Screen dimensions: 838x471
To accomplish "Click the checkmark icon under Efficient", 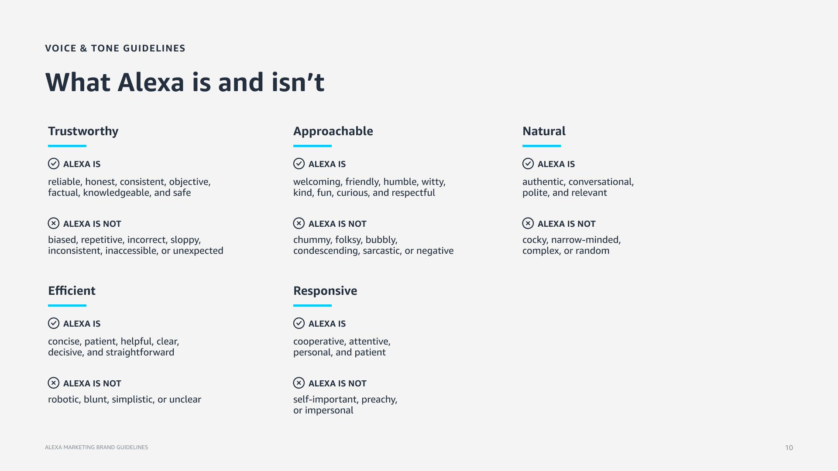I will 54,323.
